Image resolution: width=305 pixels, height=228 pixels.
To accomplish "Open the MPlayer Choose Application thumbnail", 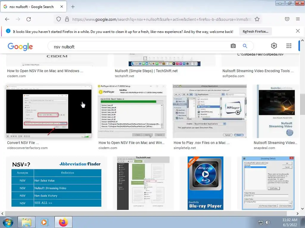I will 210,111.
